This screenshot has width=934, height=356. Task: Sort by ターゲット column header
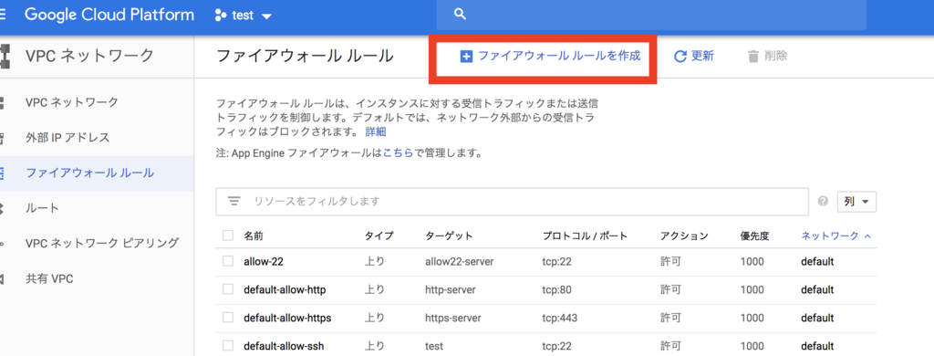tap(449, 236)
